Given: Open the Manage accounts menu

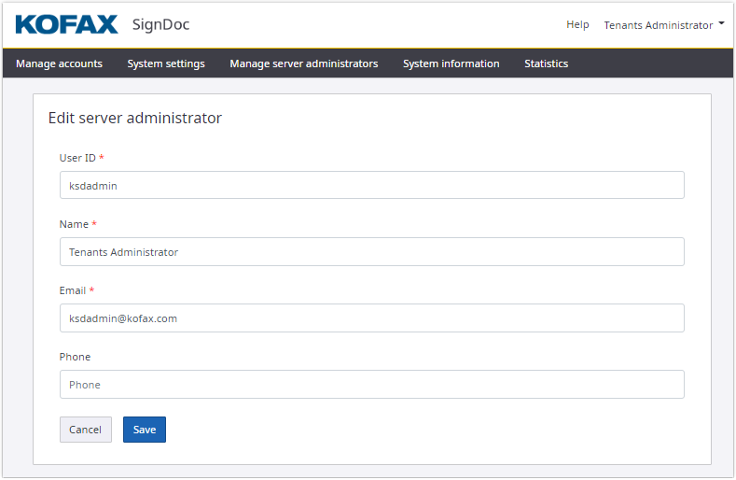Looking at the screenshot, I should pos(59,64).
